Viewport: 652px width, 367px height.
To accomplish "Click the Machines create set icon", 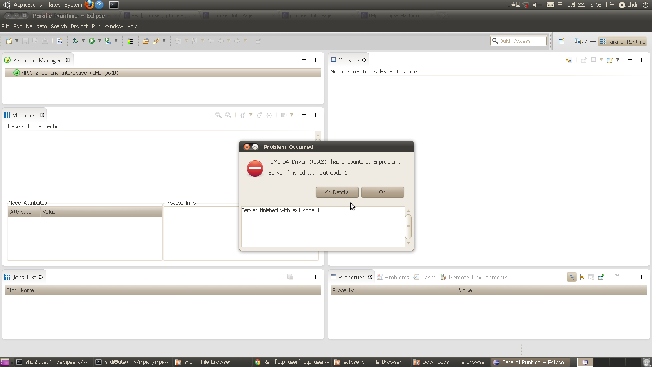I will [x=243, y=115].
